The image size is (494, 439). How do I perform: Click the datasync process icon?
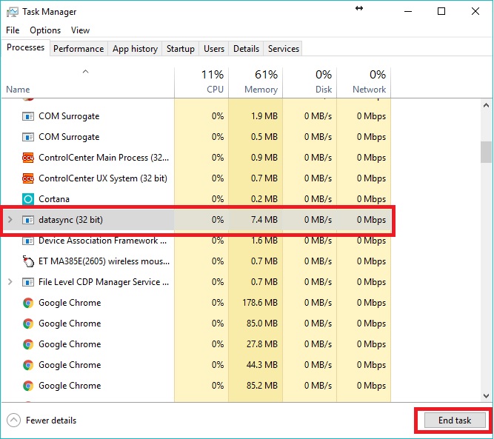(28, 220)
